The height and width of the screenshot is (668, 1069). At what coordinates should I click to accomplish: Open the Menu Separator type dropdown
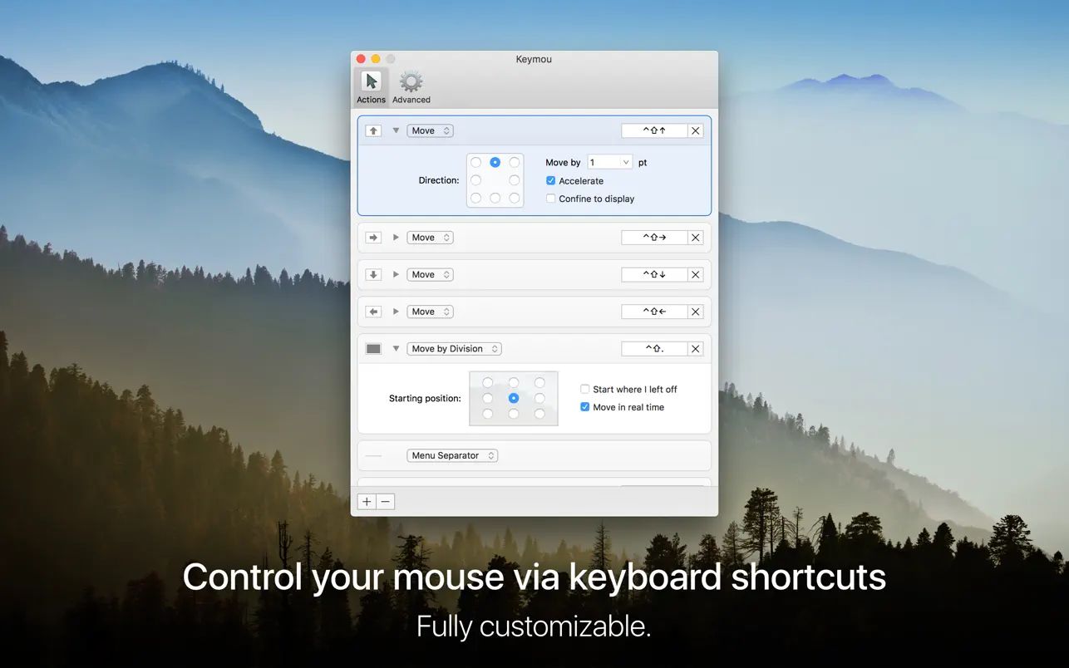(x=452, y=455)
